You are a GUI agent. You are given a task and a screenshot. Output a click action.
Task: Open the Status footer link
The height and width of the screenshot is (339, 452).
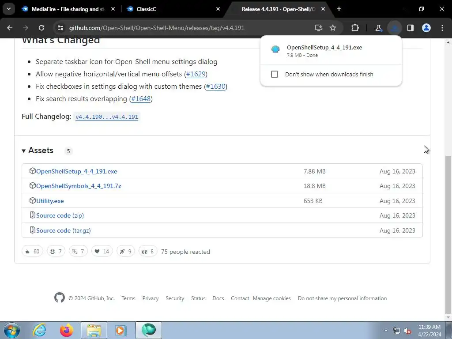click(198, 298)
